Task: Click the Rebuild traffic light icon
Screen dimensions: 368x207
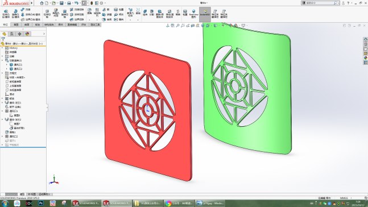Action: [92, 3]
